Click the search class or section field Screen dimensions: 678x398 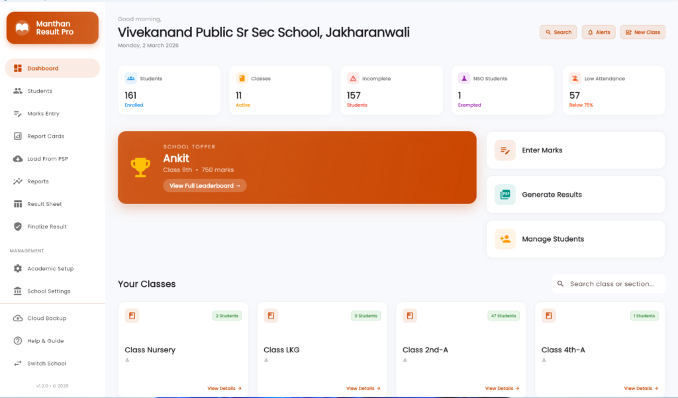coord(608,283)
